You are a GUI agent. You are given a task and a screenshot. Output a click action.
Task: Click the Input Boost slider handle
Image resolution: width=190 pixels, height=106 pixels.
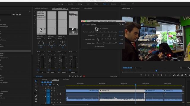(109, 36)
